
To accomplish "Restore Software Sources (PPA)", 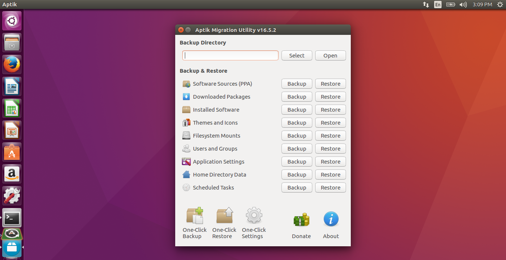I will click(330, 84).
